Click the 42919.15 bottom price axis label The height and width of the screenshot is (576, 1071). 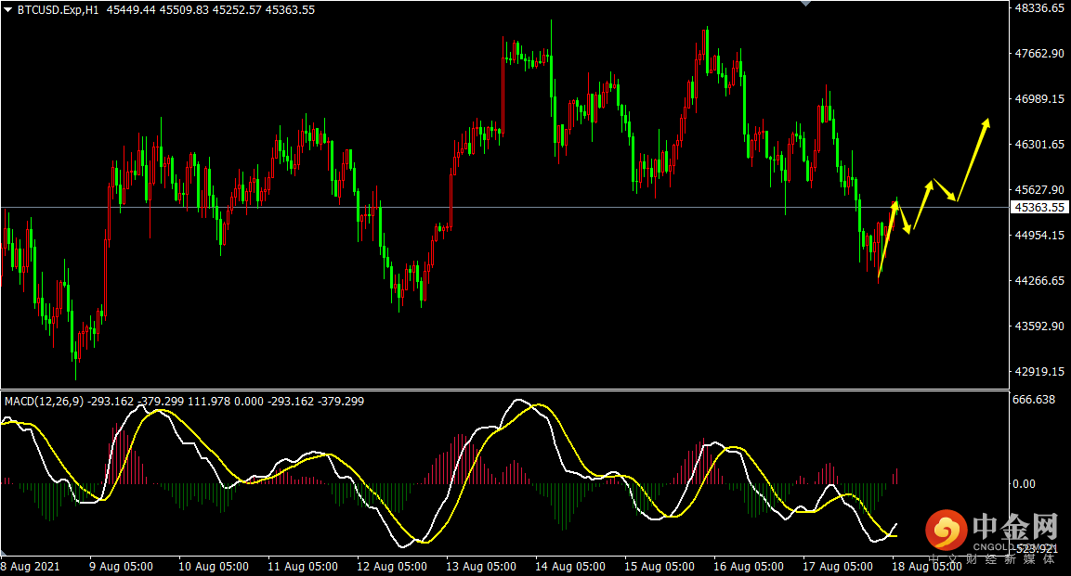[x=1038, y=372]
